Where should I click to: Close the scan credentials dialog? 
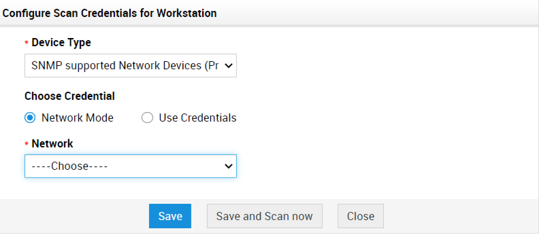(x=360, y=216)
